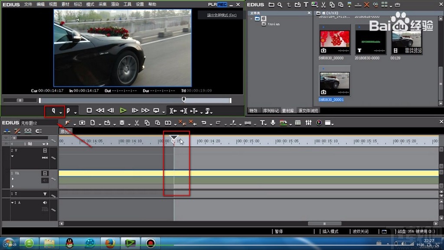This screenshot has width=444, height=250.
Task: Open dropdown arrow beside the Set In icon
Action: [61, 112]
